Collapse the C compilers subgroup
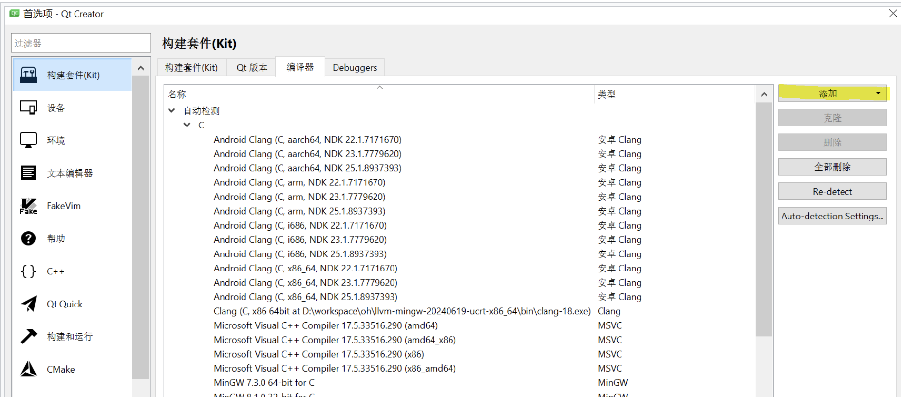 [x=187, y=125]
